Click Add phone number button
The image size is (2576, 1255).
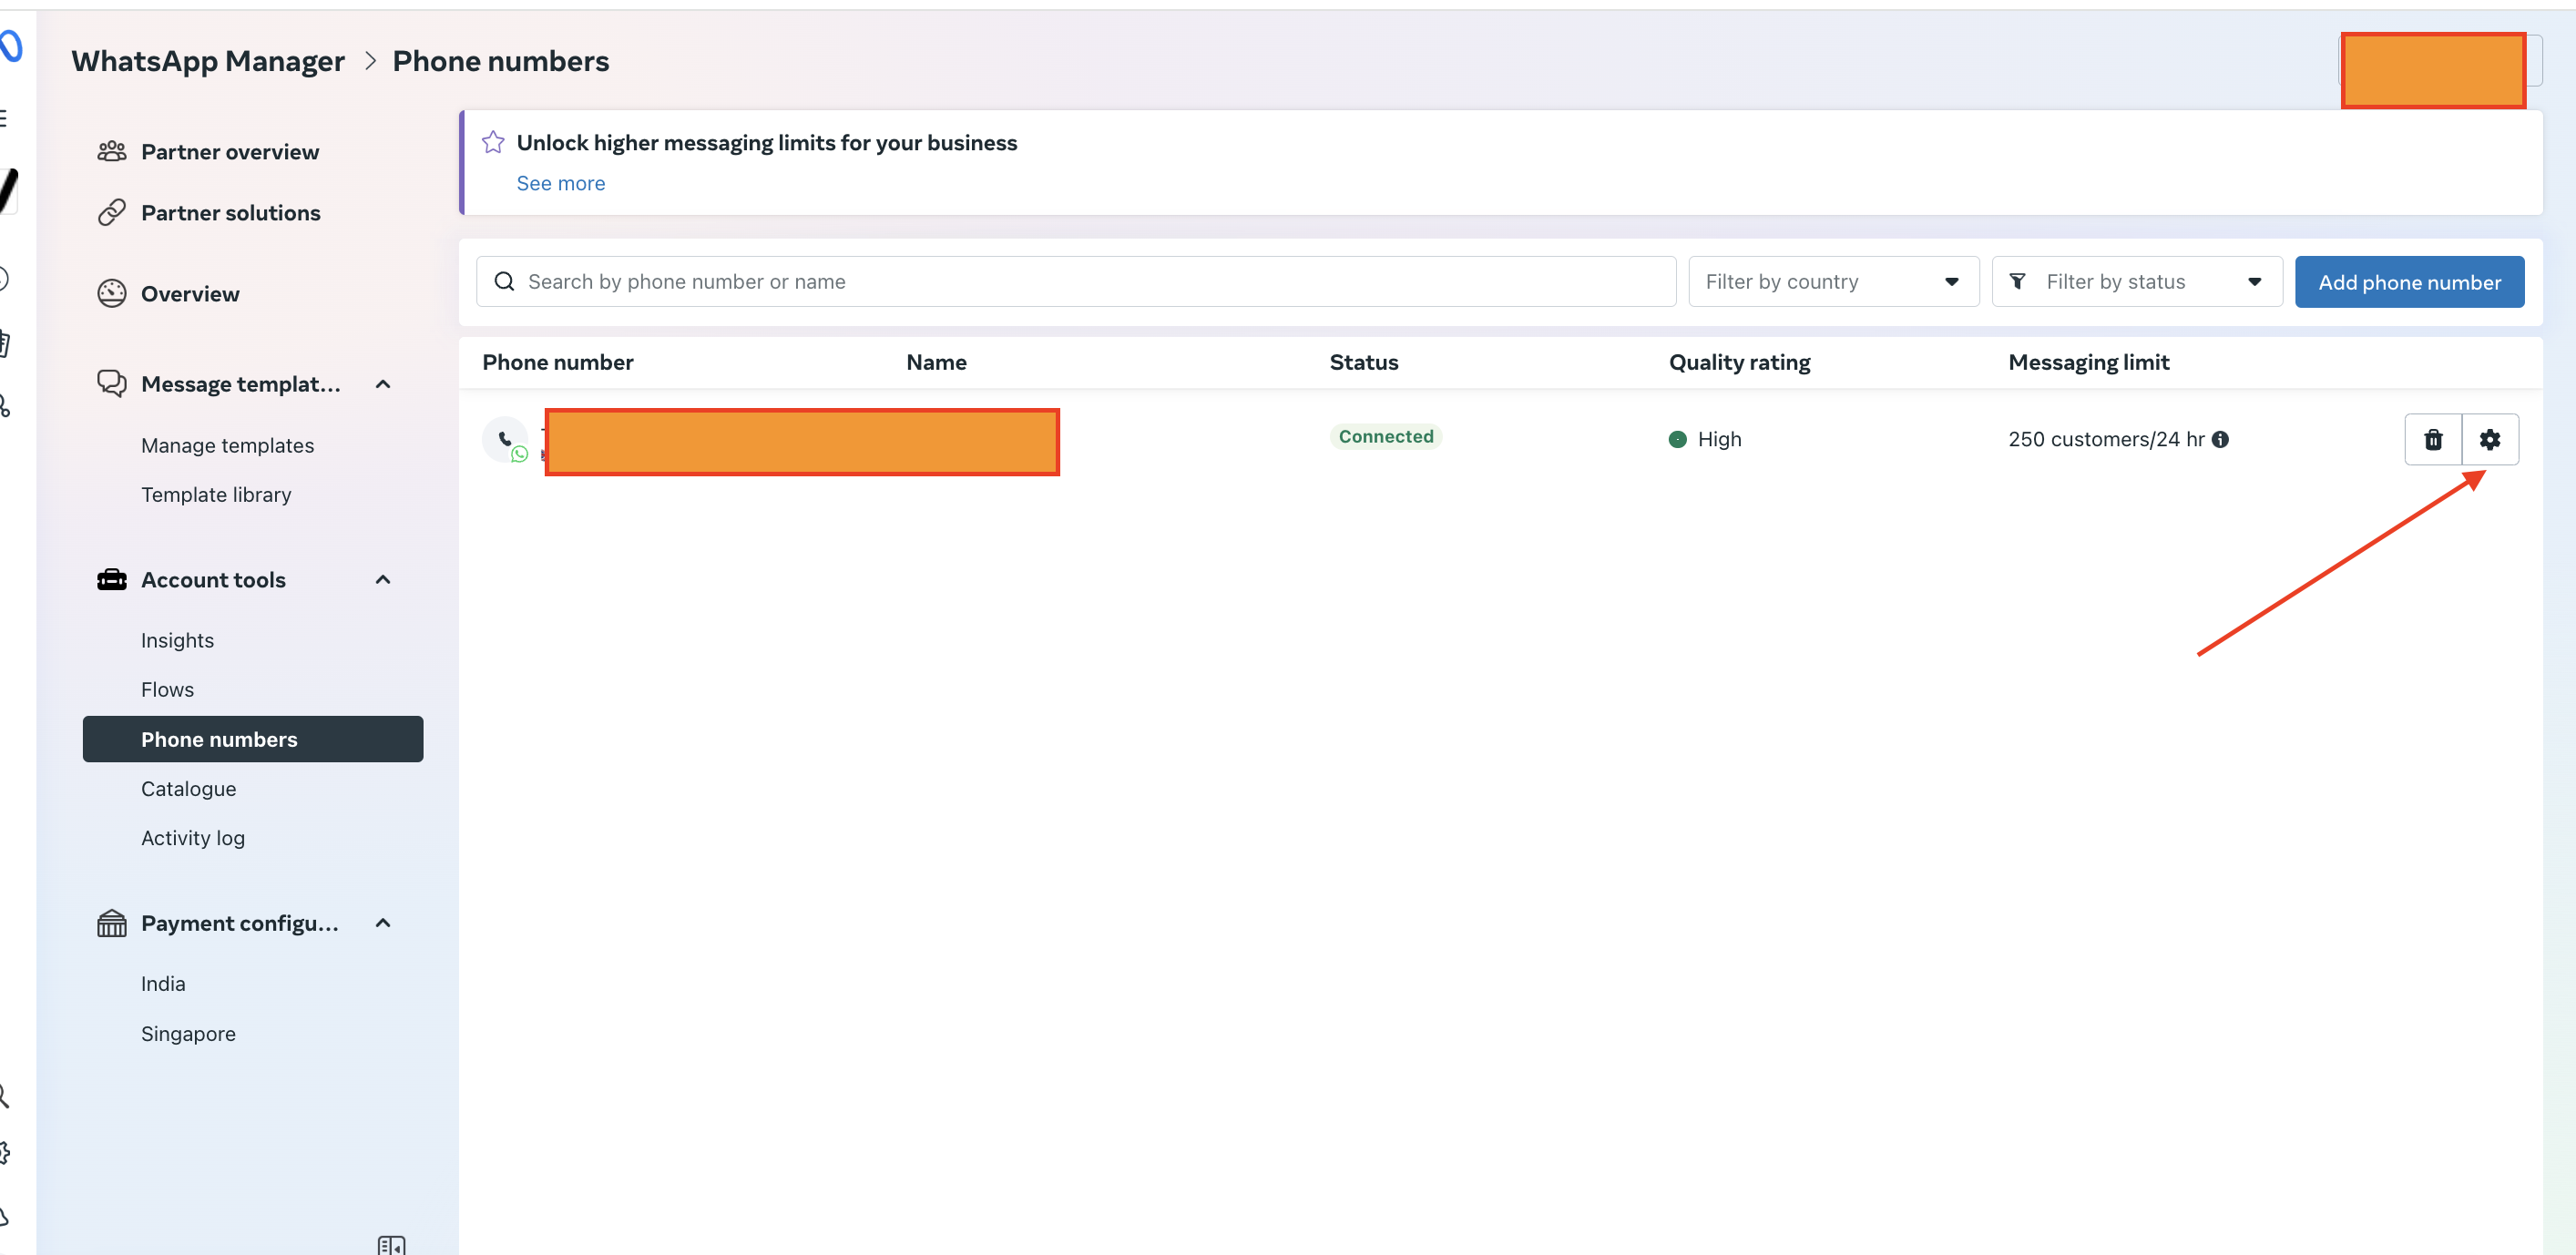pos(2409,282)
